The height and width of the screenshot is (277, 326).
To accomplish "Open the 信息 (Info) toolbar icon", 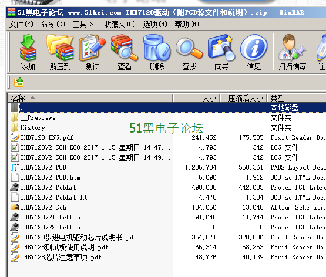I will 254,48.
